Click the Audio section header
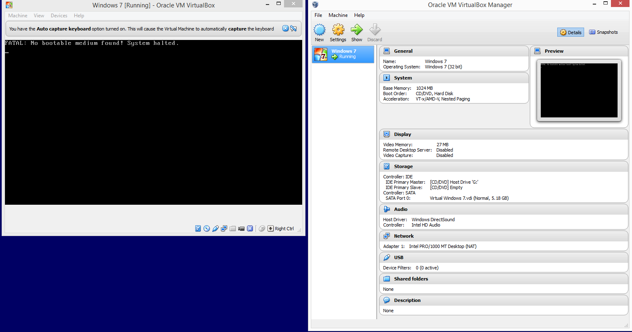Image resolution: width=632 pixels, height=332 pixels. (x=504, y=209)
